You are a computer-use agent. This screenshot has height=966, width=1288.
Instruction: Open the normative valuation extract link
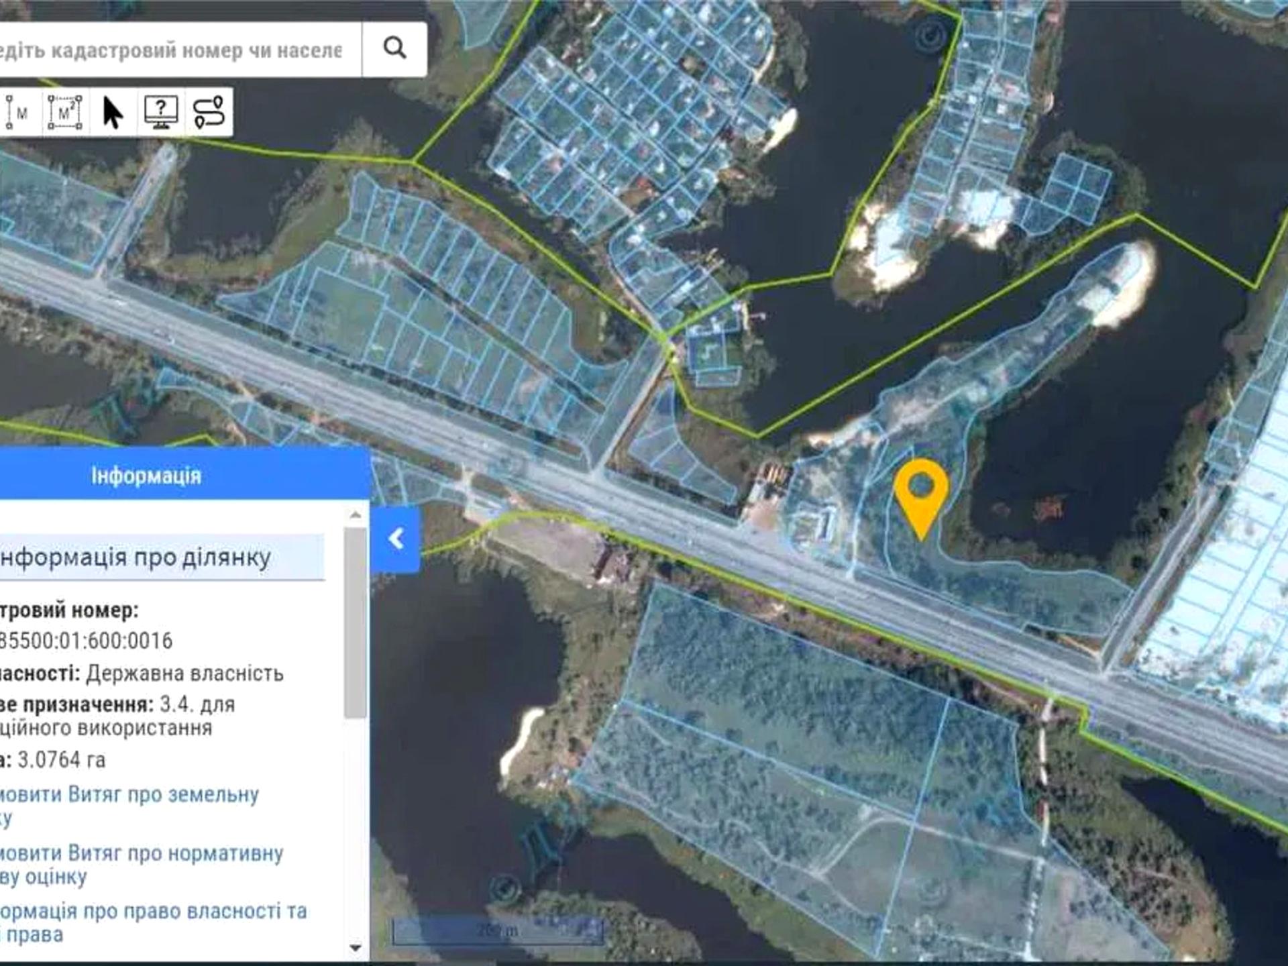tap(141, 865)
